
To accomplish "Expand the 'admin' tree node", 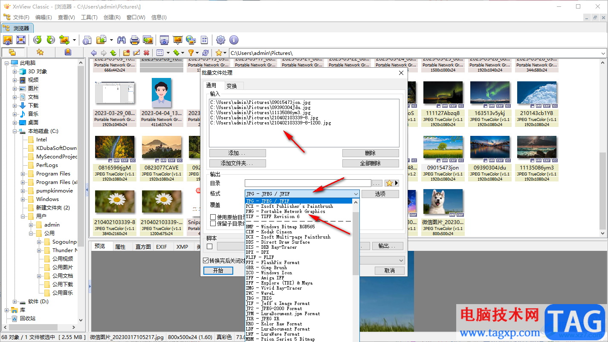I will pos(31,225).
